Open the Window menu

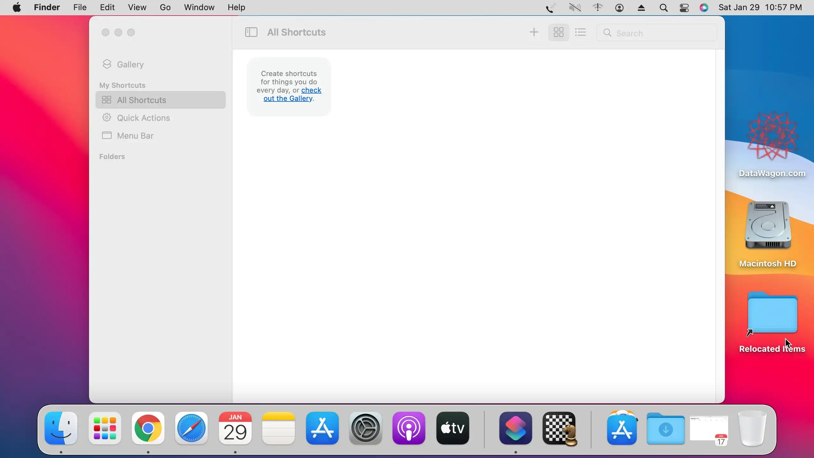click(199, 7)
